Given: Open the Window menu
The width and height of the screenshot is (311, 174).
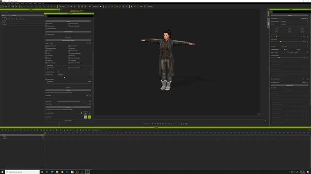Looking at the screenshot, I should [x=31, y=3].
